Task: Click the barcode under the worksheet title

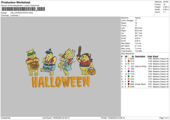Action: tap(19, 9)
